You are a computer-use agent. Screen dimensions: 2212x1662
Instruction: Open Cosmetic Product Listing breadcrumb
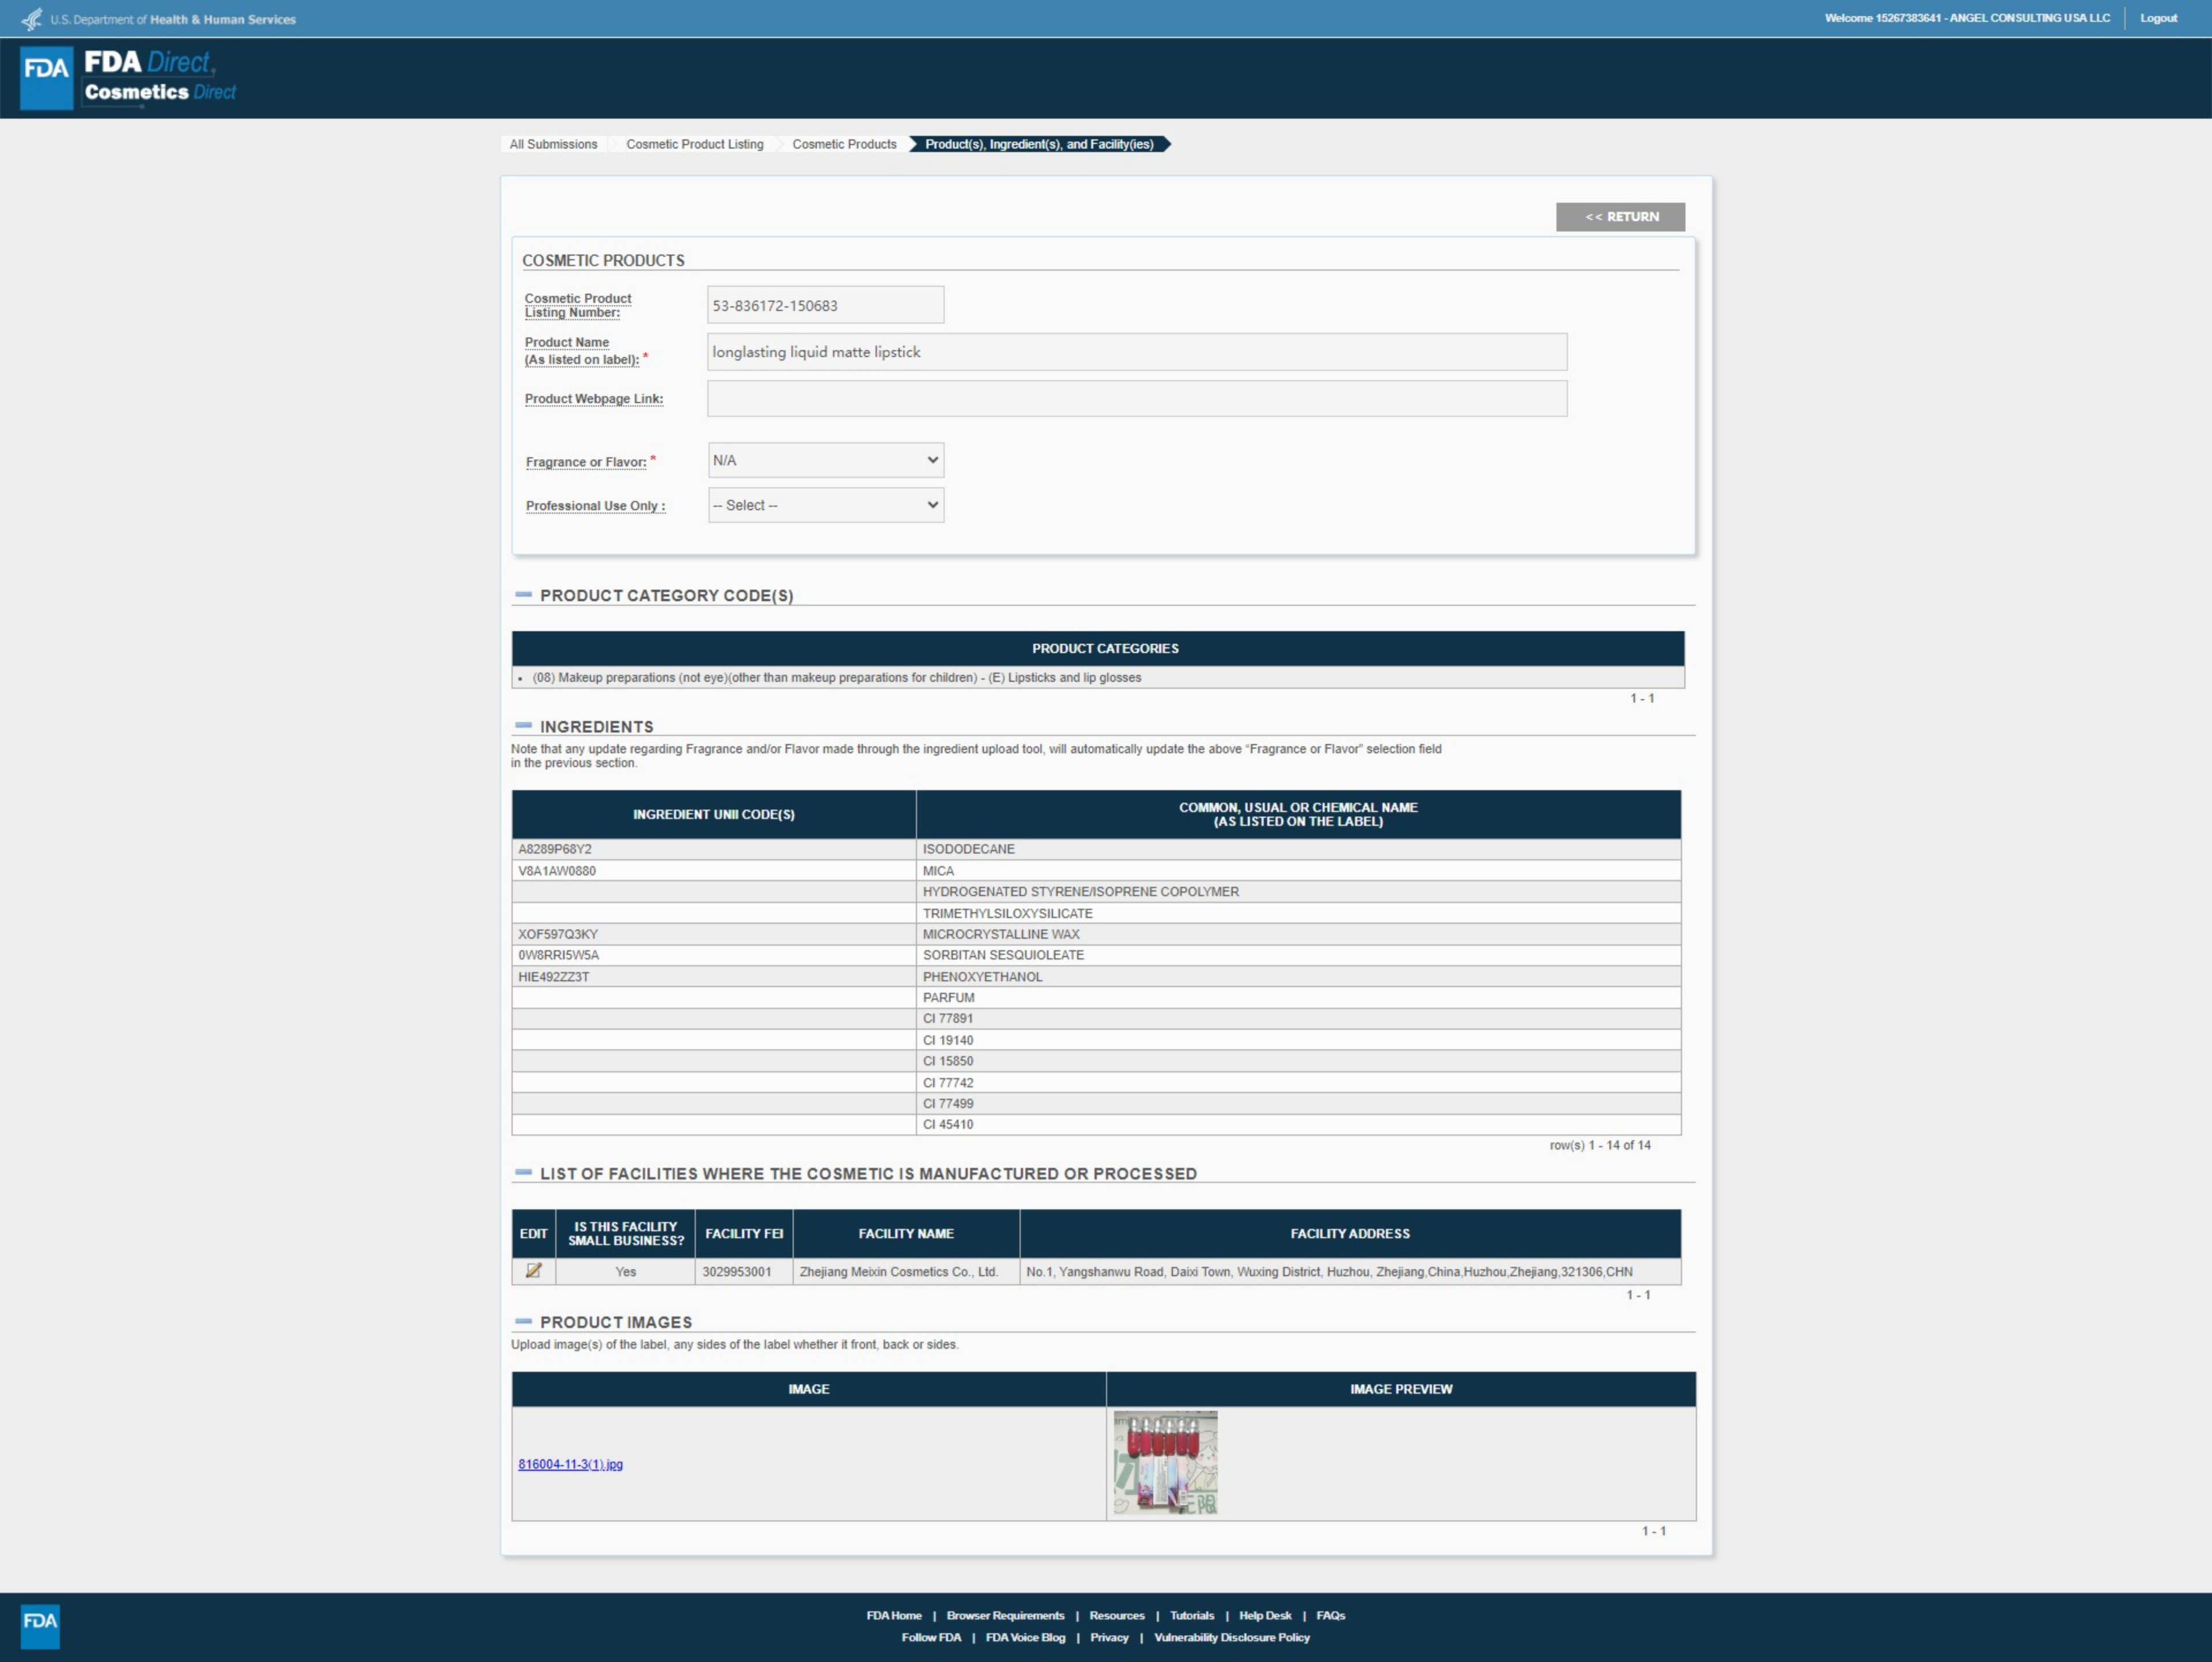point(694,144)
